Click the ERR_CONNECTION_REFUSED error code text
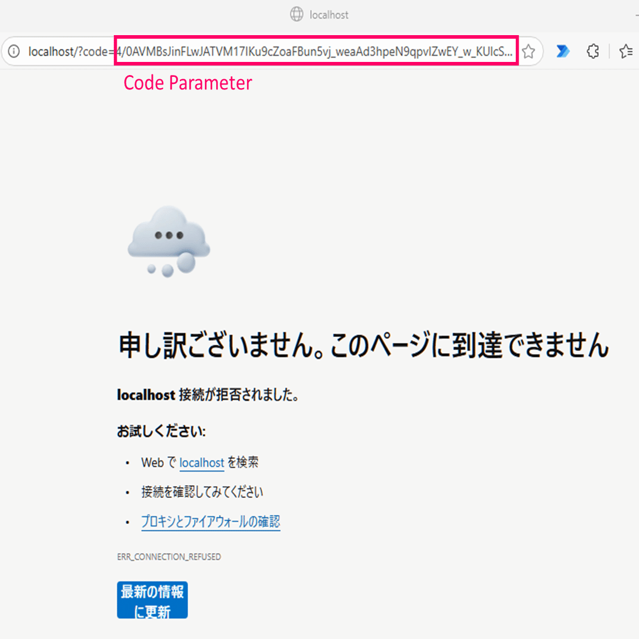The height and width of the screenshot is (639, 639). [169, 557]
